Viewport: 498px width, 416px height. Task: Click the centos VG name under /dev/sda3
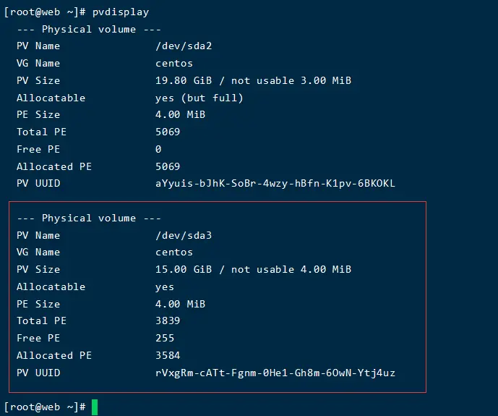174,252
